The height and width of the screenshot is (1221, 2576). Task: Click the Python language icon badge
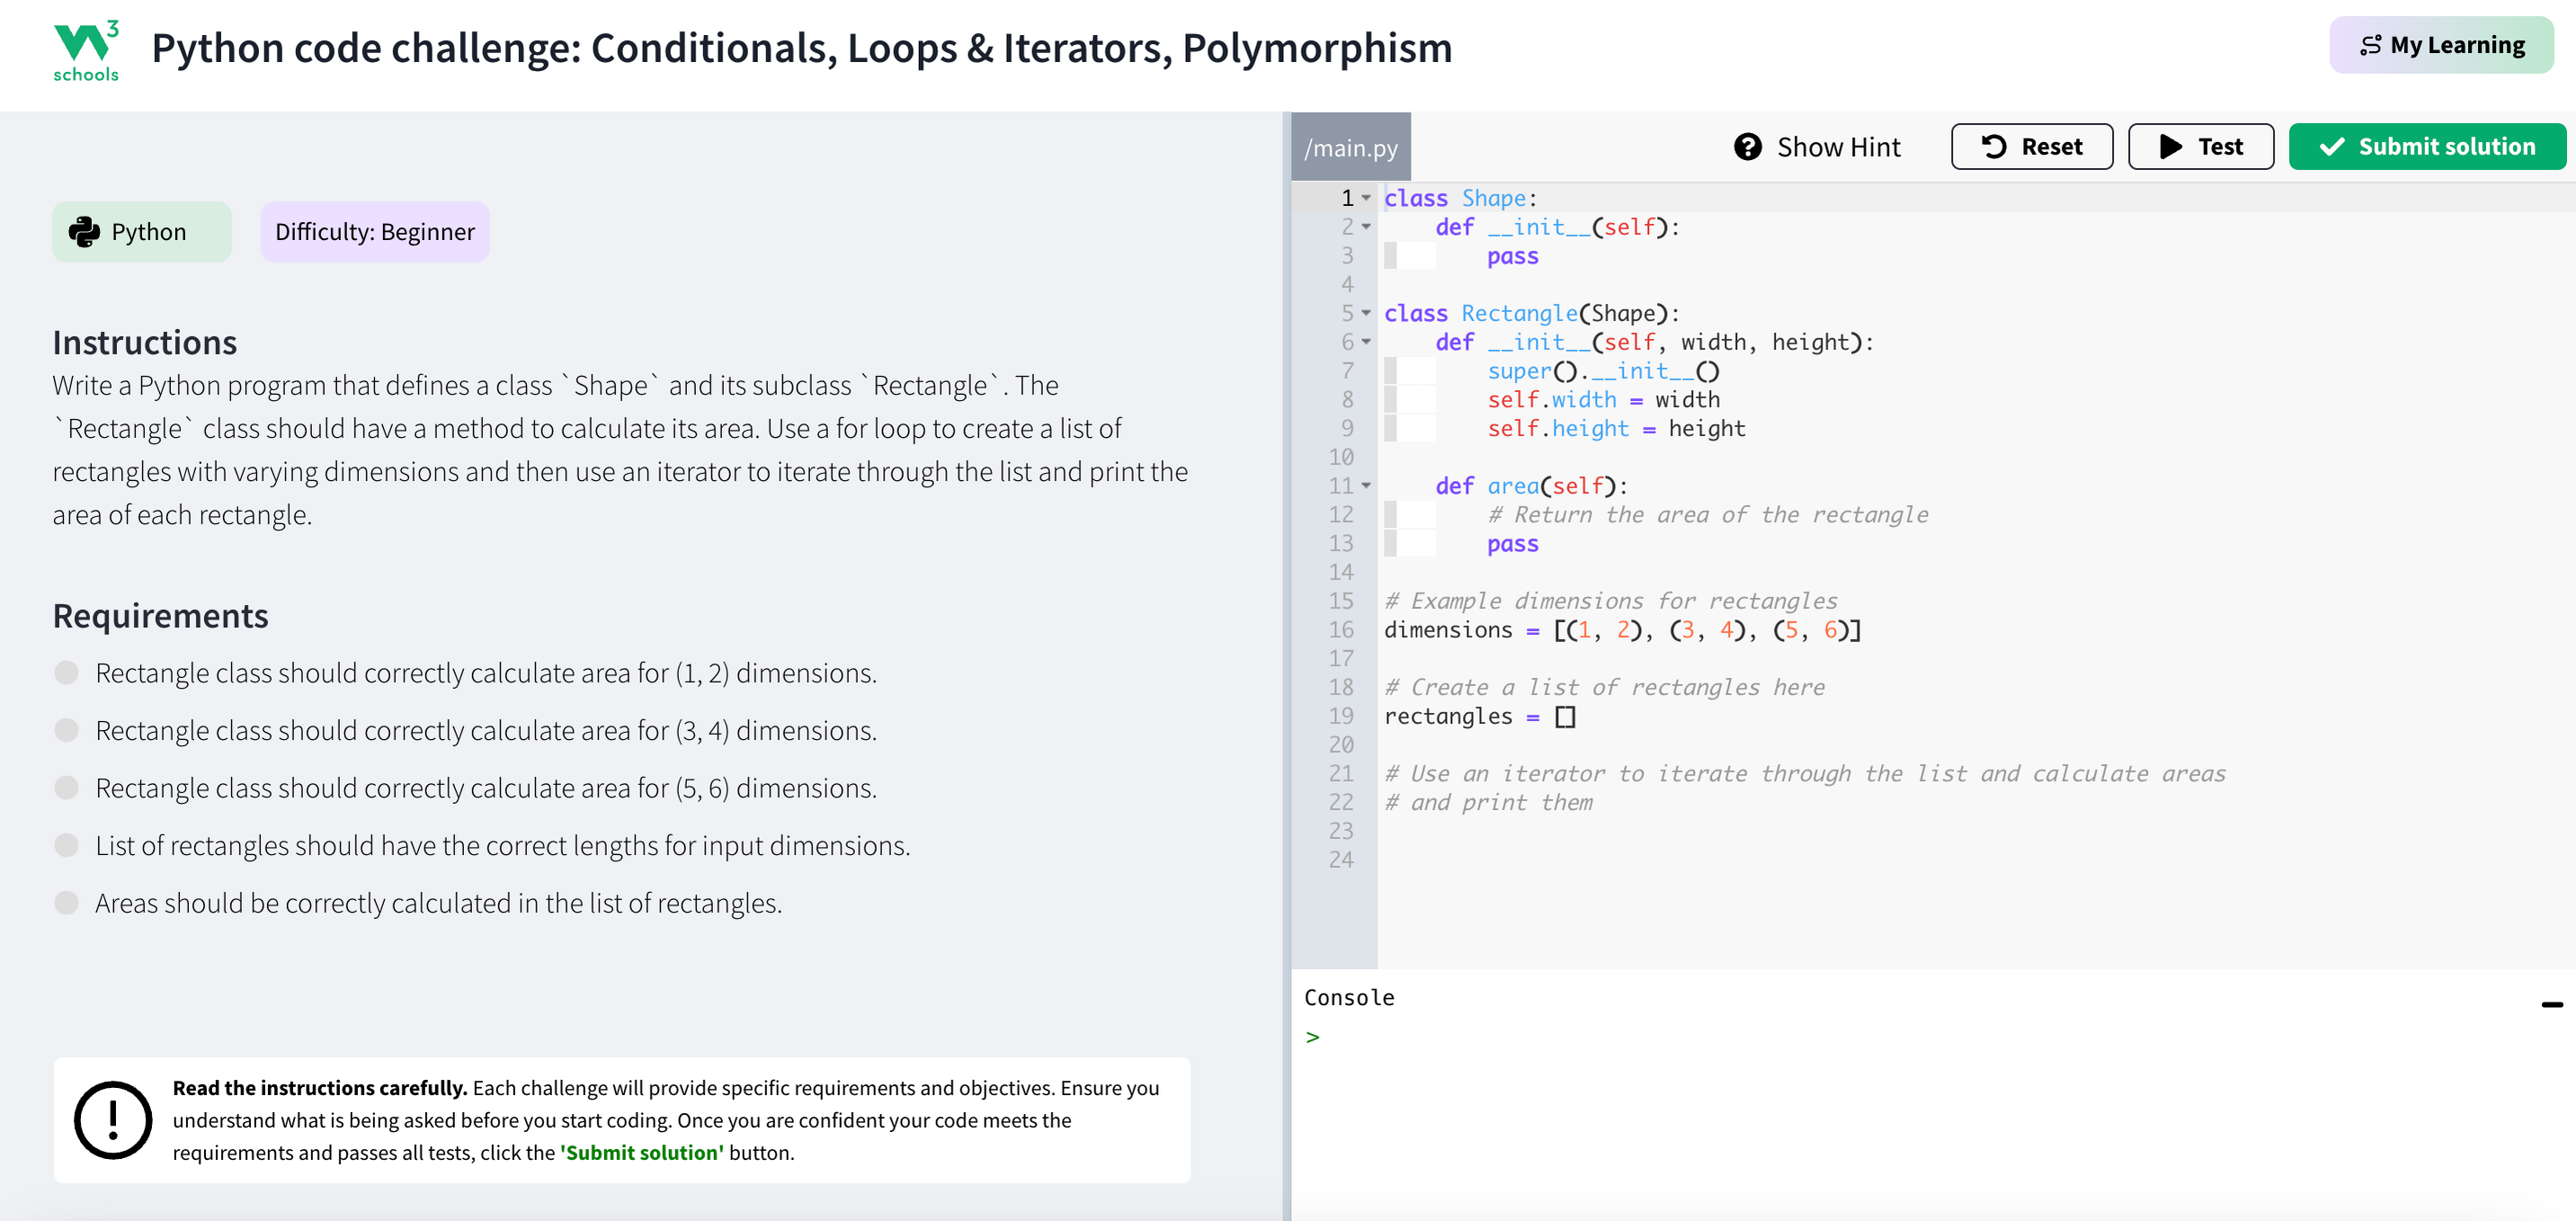click(x=84, y=232)
